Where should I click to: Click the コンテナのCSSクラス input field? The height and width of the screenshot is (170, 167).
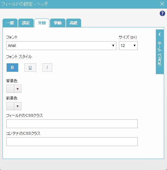pos(72,142)
